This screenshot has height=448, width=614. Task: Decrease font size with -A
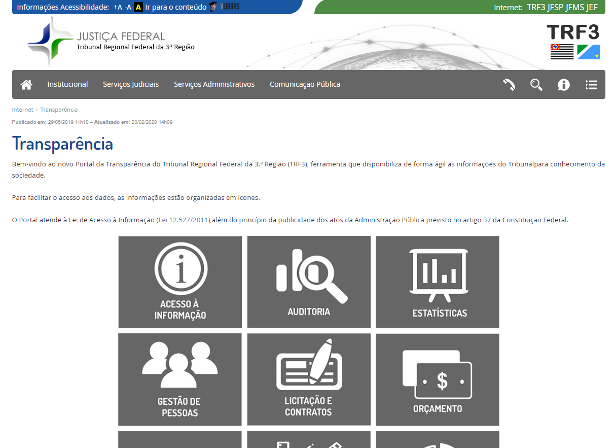coord(128,7)
